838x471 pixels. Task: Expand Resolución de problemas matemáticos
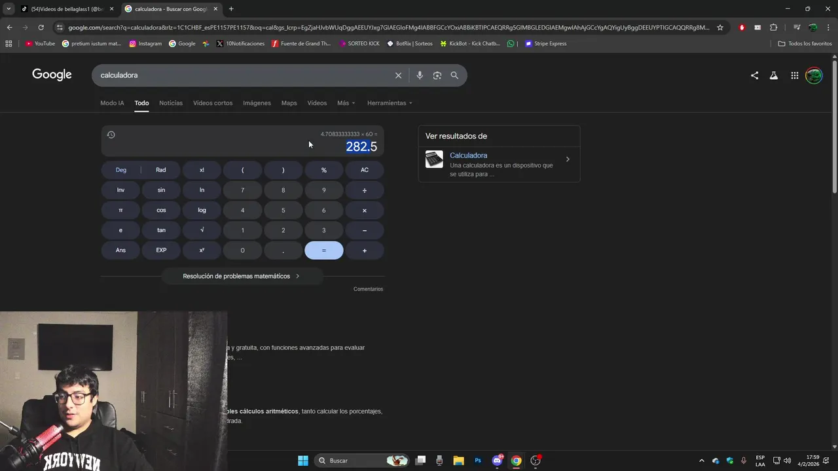pyautogui.click(x=242, y=276)
